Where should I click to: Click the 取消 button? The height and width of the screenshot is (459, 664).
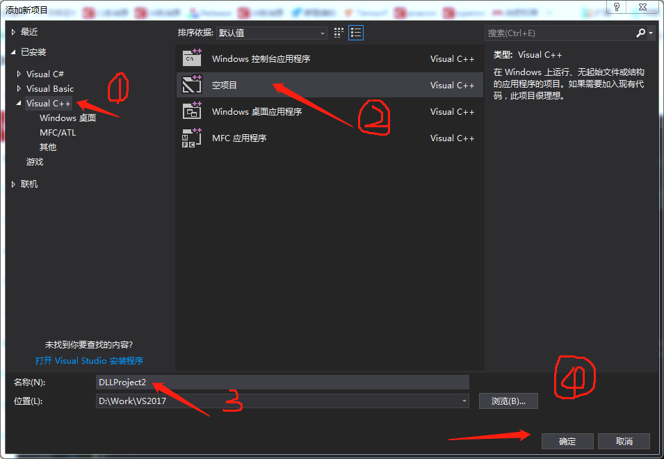pos(624,441)
